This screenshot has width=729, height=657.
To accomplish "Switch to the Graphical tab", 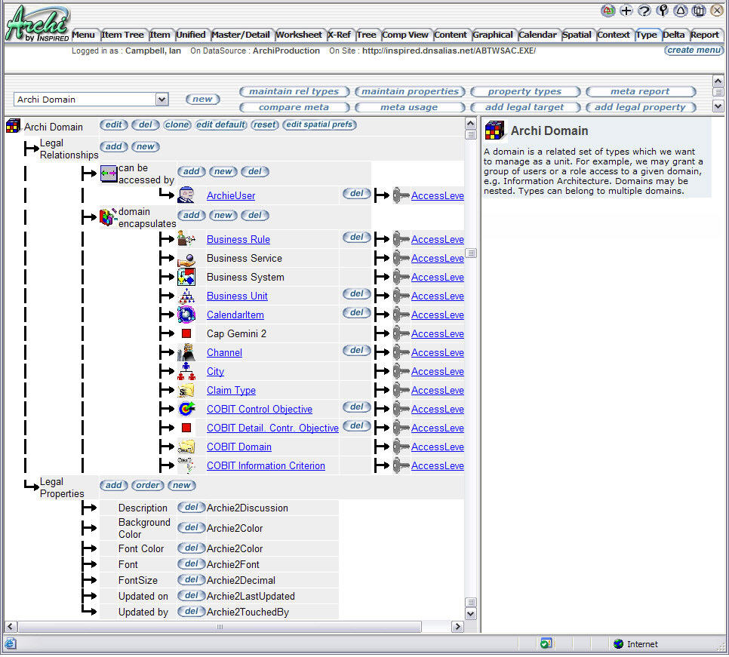I will point(493,35).
